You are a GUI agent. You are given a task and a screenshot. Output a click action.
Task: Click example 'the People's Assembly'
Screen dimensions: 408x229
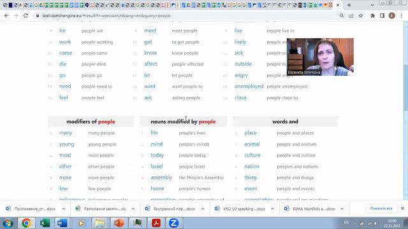(201, 177)
